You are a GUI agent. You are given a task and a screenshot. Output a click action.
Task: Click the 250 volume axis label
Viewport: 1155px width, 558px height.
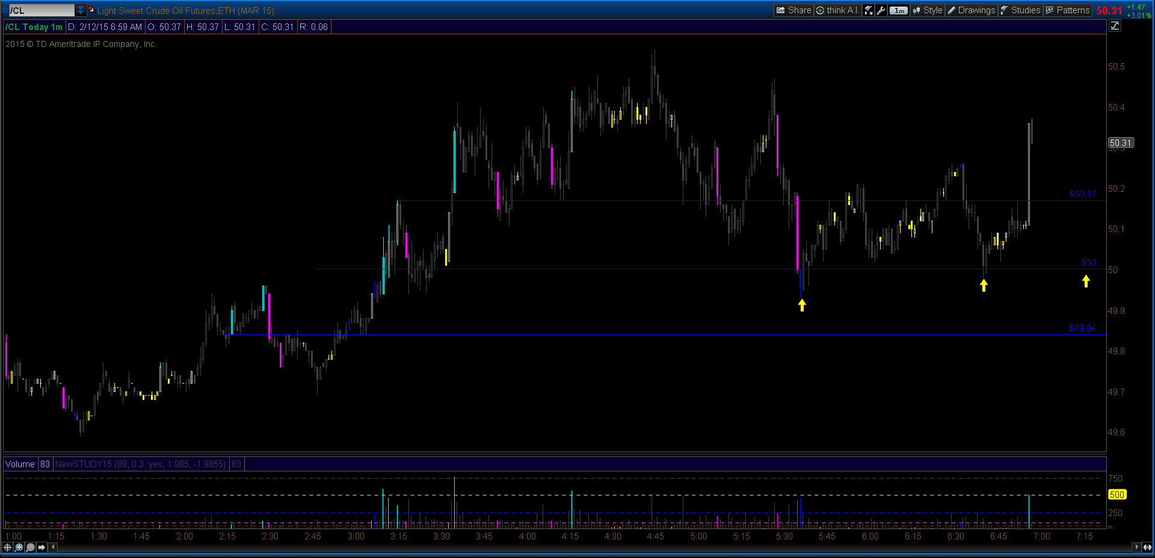pyautogui.click(x=1115, y=513)
